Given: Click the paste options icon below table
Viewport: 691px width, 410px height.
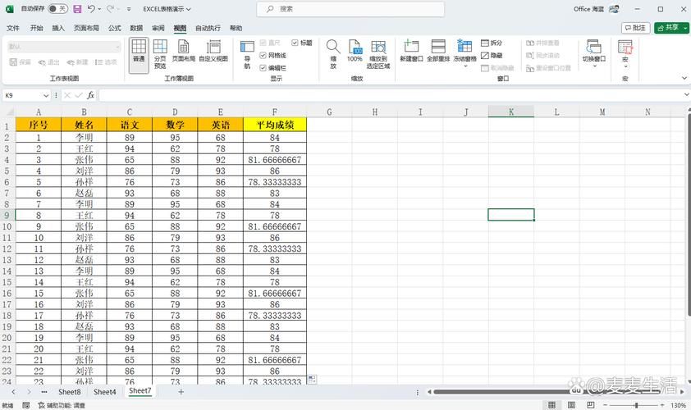Looking at the screenshot, I should (312, 379).
